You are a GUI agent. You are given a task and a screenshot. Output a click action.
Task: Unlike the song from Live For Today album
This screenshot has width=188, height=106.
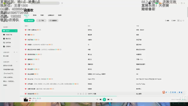click(x=26, y=84)
